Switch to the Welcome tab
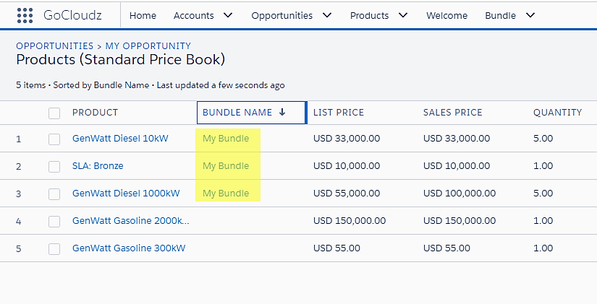 (x=446, y=15)
